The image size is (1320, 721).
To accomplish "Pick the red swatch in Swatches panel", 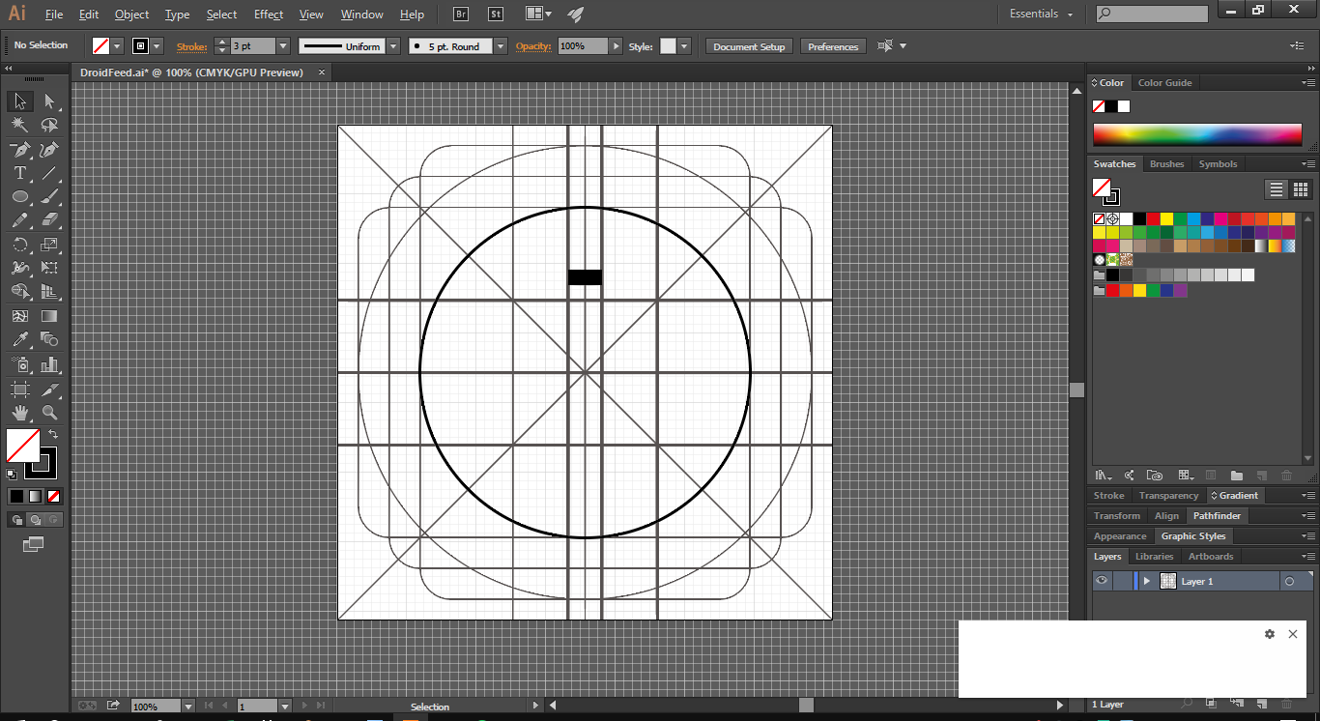I will 1153,219.
